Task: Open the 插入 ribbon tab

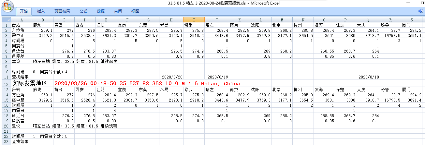Action: pos(41,11)
